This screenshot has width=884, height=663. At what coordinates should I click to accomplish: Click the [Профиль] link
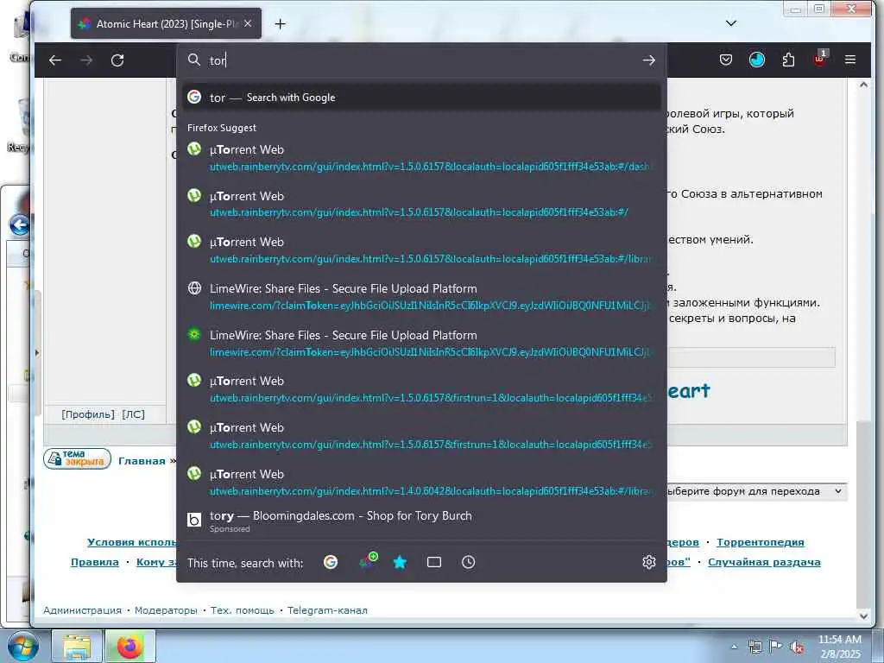pos(87,414)
